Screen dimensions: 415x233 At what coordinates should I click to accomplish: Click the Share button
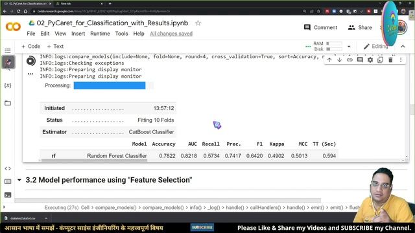pyautogui.click(x=360, y=27)
